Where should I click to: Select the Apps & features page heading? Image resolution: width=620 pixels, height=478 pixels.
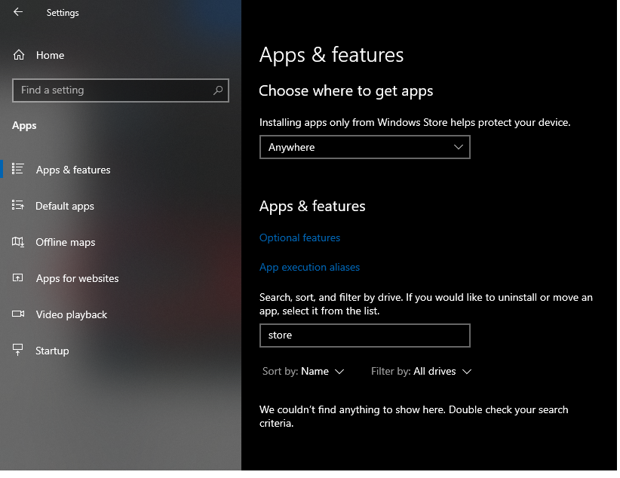(x=331, y=54)
